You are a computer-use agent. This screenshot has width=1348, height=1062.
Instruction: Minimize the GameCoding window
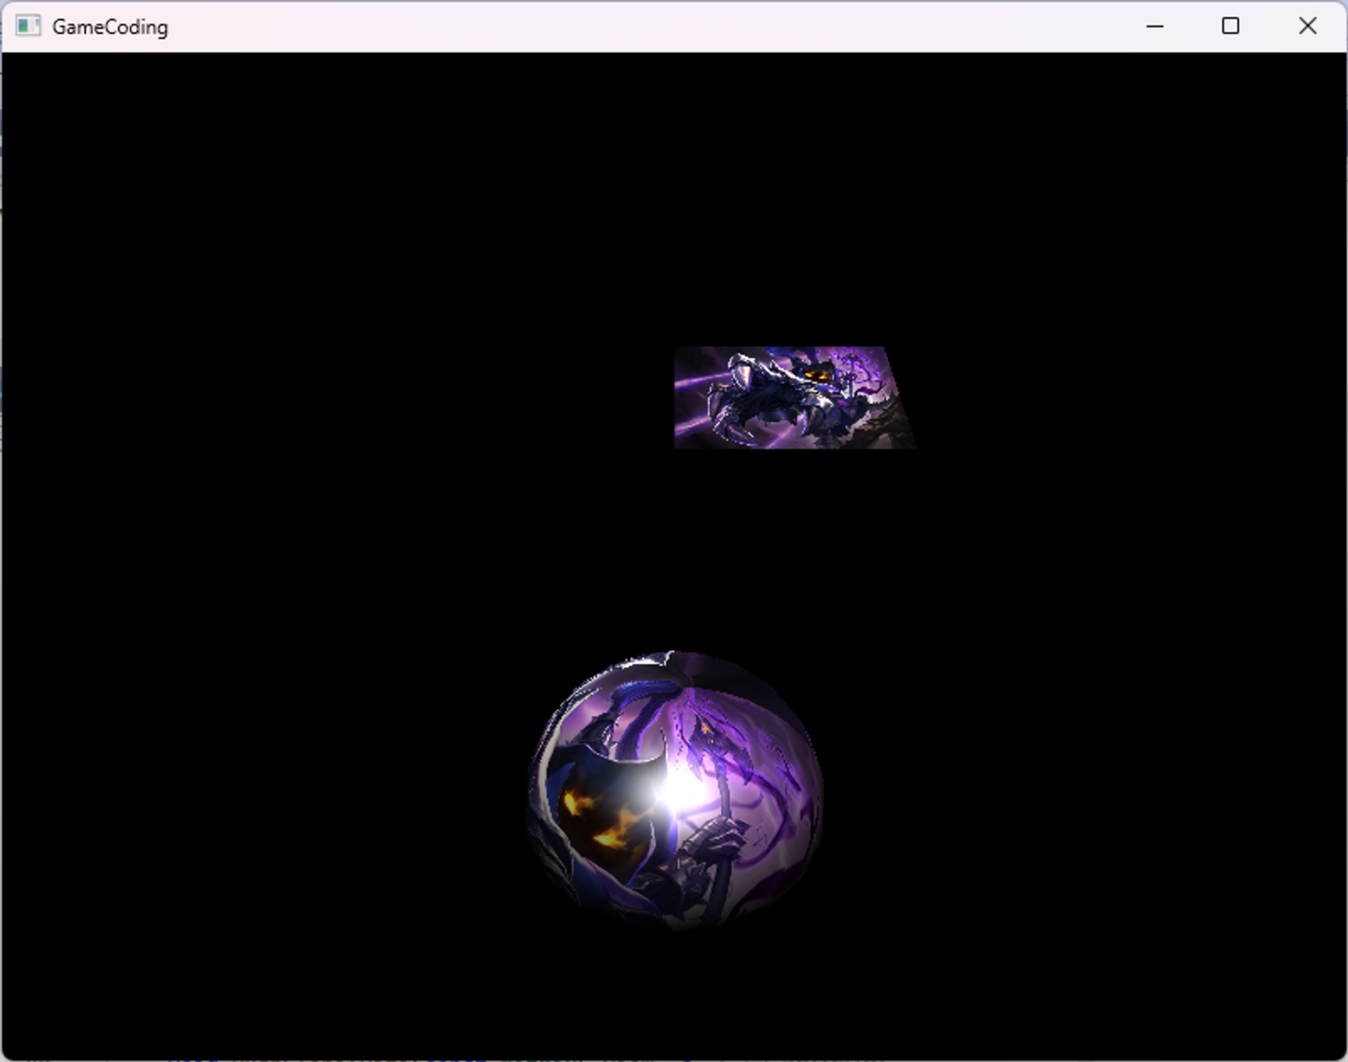(1155, 26)
